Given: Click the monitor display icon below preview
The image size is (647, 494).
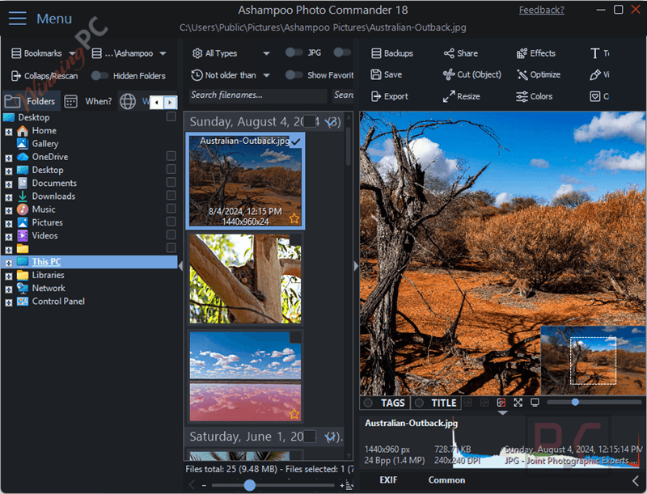Looking at the screenshot, I should (535, 403).
